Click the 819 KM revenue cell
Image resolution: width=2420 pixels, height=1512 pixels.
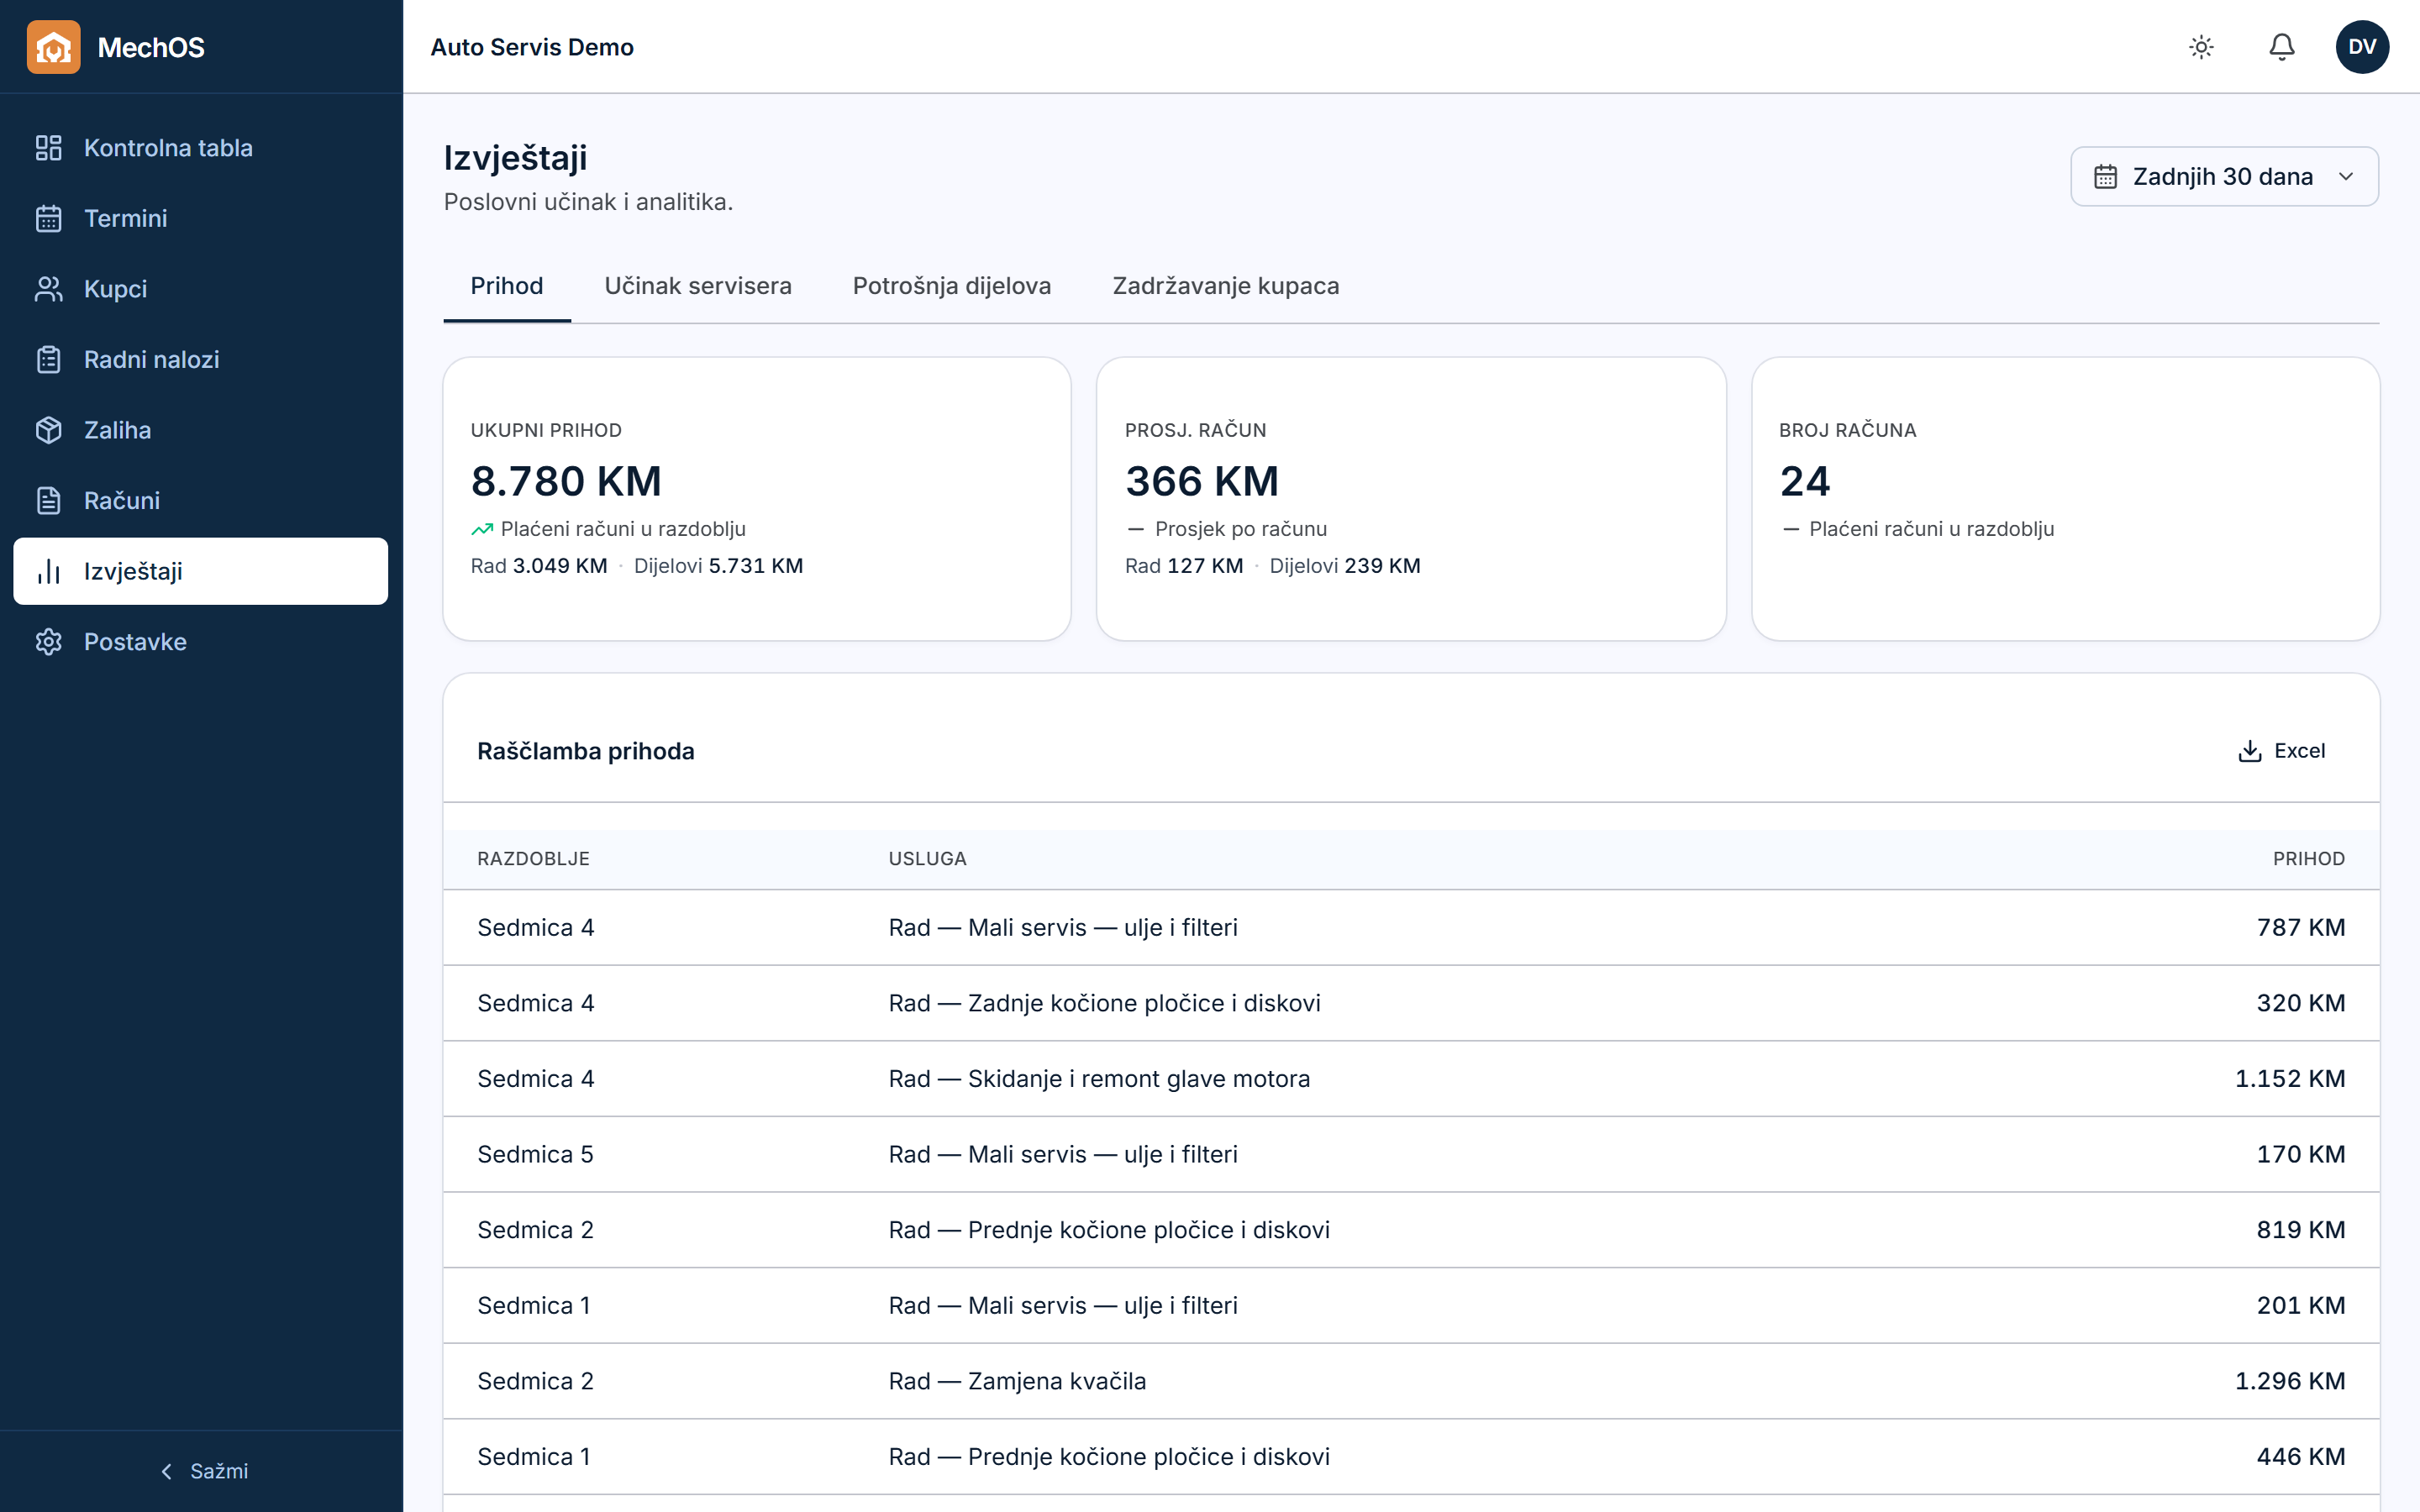click(x=2300, y=1230)
